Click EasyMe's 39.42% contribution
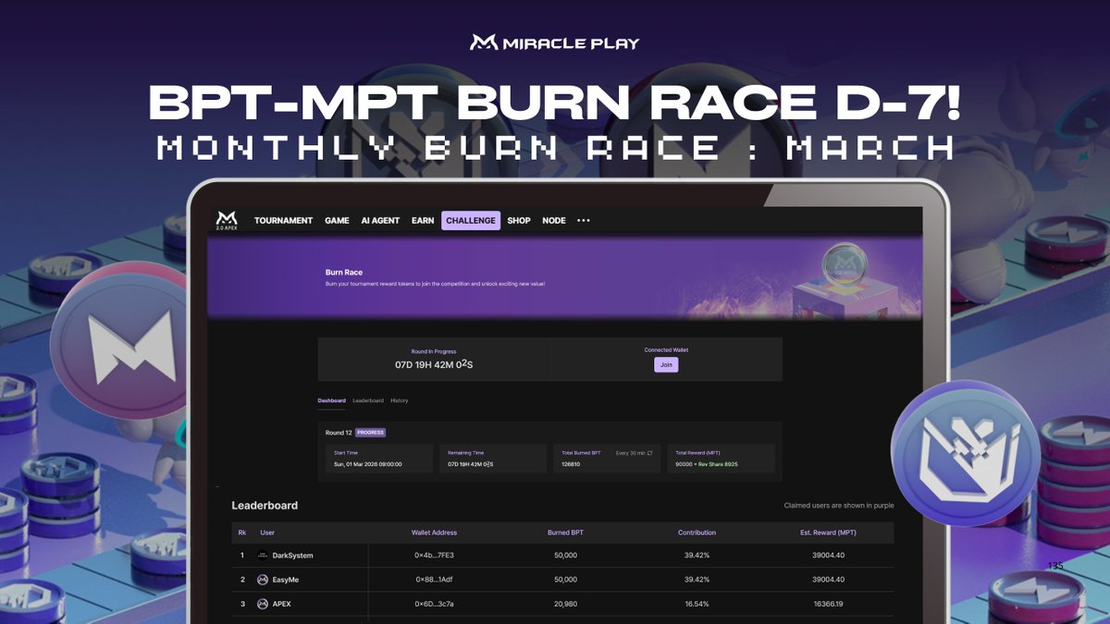The width and height of the screenshot is (1110, 624). (697, 580)
